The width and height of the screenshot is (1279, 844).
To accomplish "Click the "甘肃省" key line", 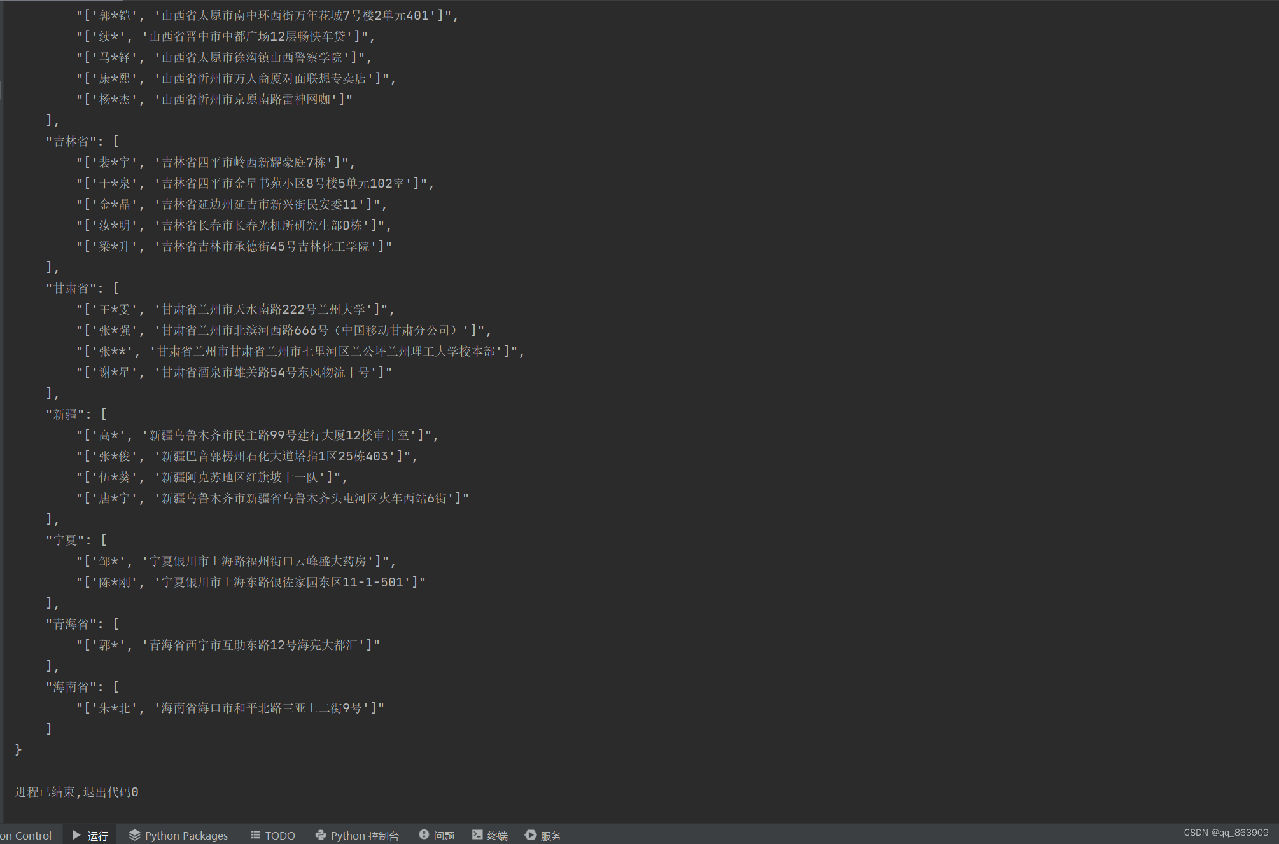I will tap(71, 288).
